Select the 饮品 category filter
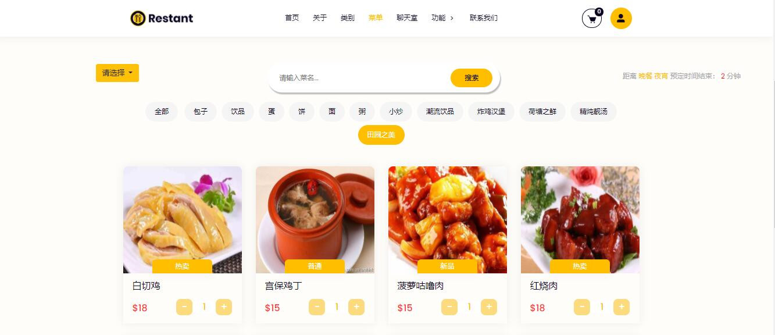The width and height of the screenshot is (775, 335). point(238,111)
